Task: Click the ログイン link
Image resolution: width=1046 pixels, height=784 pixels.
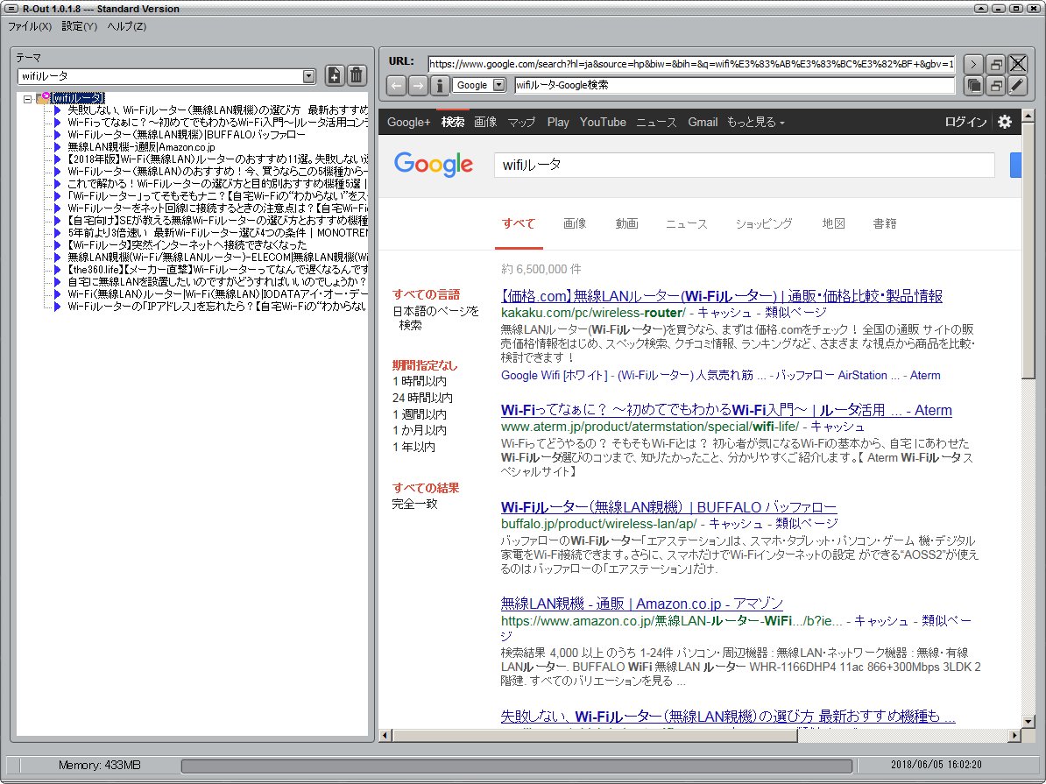Action: tap(965, 122)
